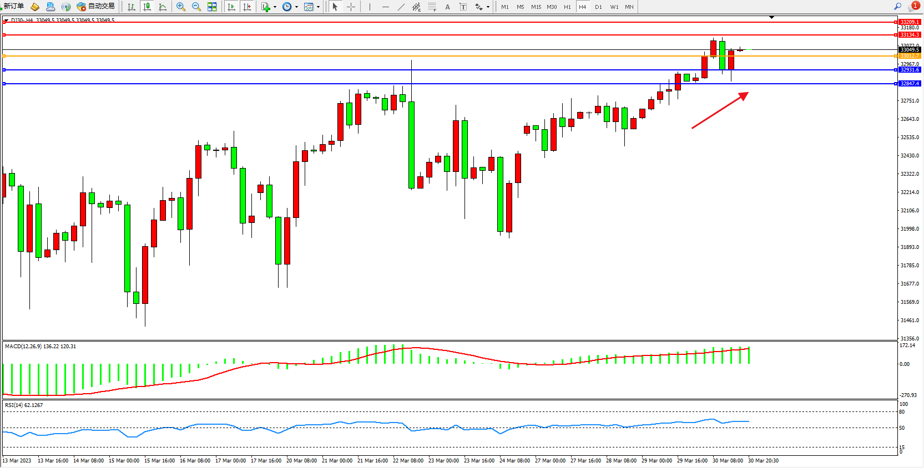Select the text label tool
This screenshot has width=924, height=468.
pos(447,7)
